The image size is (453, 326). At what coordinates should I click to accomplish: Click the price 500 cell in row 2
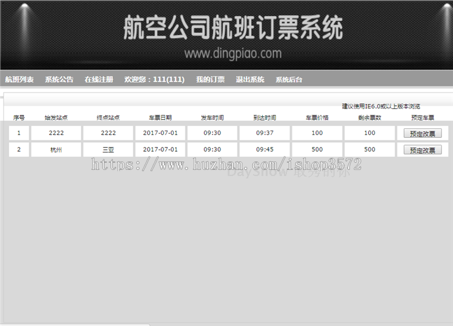point(317,149)
